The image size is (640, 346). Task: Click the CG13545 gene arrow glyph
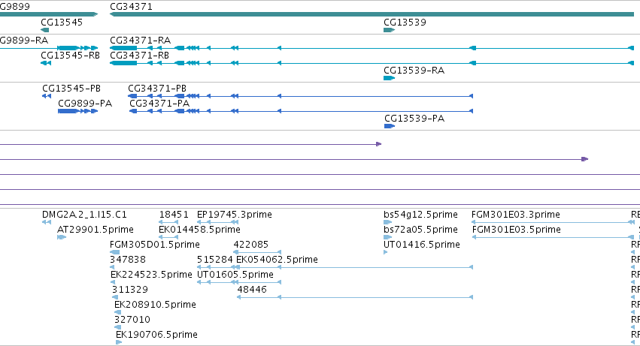click(45, 30)
